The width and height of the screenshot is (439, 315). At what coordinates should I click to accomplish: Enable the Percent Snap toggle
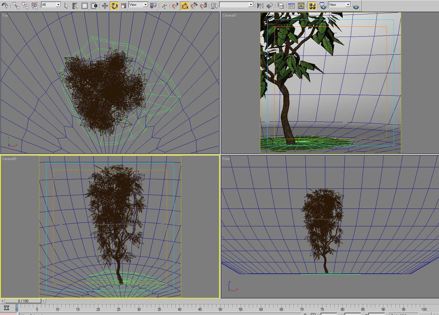tap(194, 6)
